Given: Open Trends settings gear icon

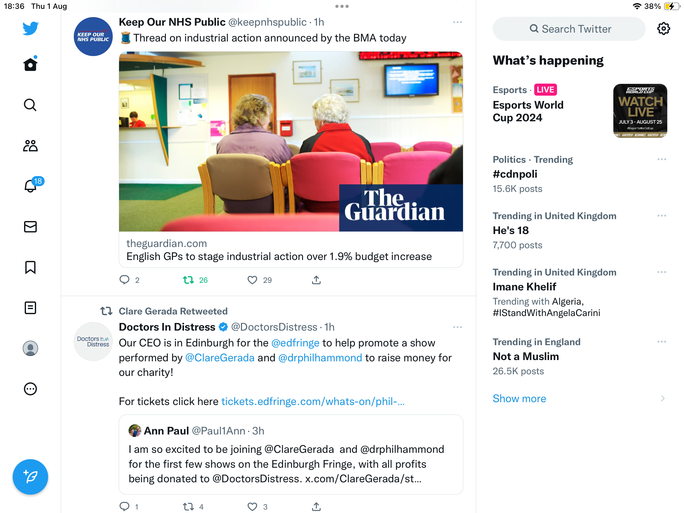Looking at the screenshot, I should point(663,29).
